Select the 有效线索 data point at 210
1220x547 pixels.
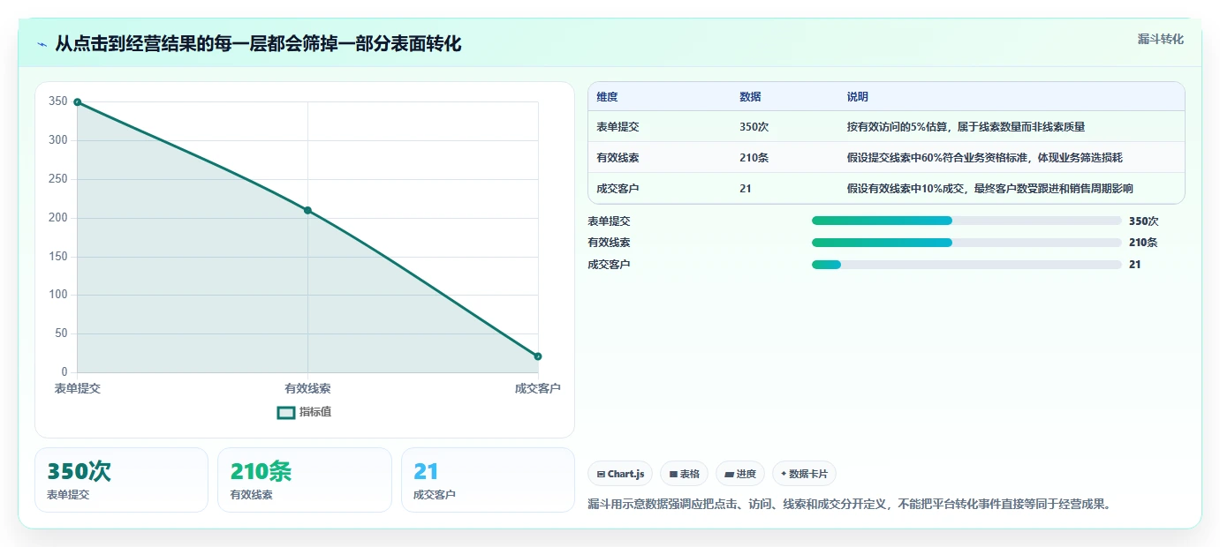[x=307, y=210]
